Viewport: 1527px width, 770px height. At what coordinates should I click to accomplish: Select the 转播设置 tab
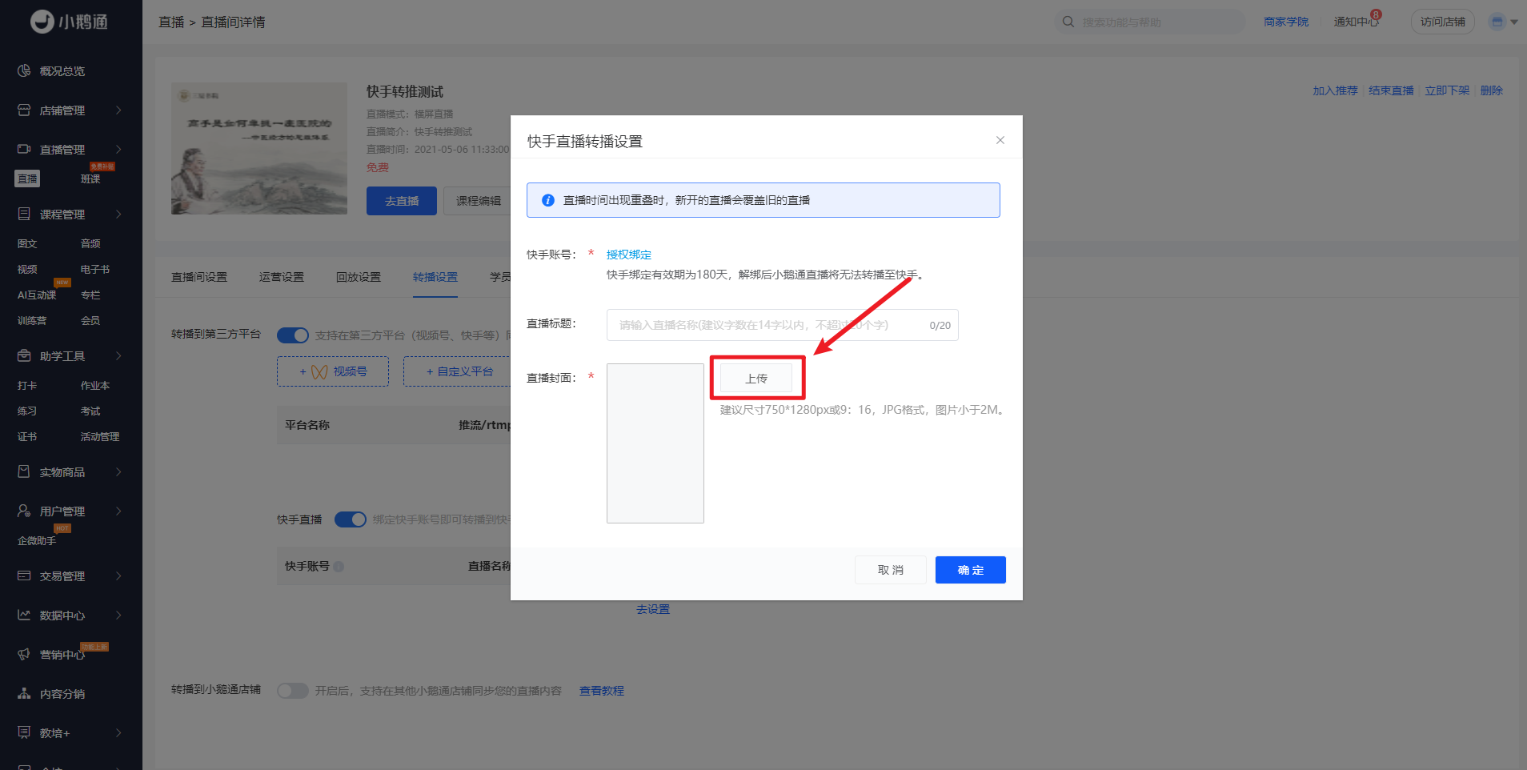pyautogui.click(x=435, y=277)
